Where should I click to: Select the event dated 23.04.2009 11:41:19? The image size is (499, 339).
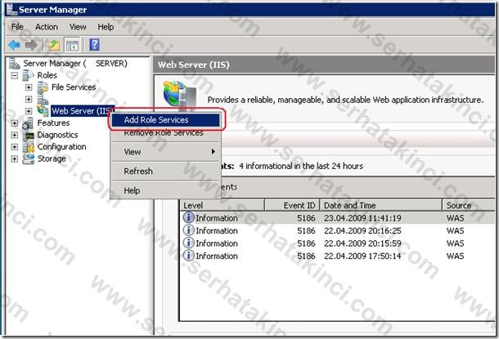click(x=337, y=218)
